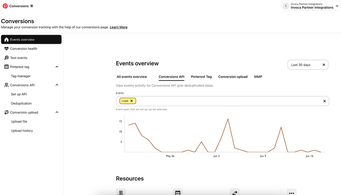Collapse the Pinterest tag section
Image resolution: width=341 pixels, height=195 pixels.
click(57, 67)
